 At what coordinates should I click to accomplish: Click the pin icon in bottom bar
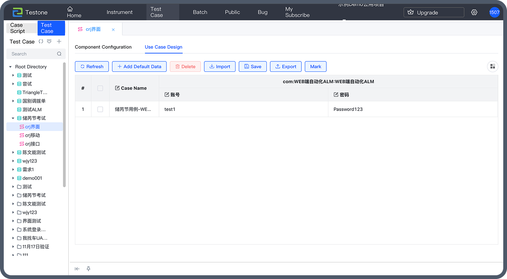[88, 269]
